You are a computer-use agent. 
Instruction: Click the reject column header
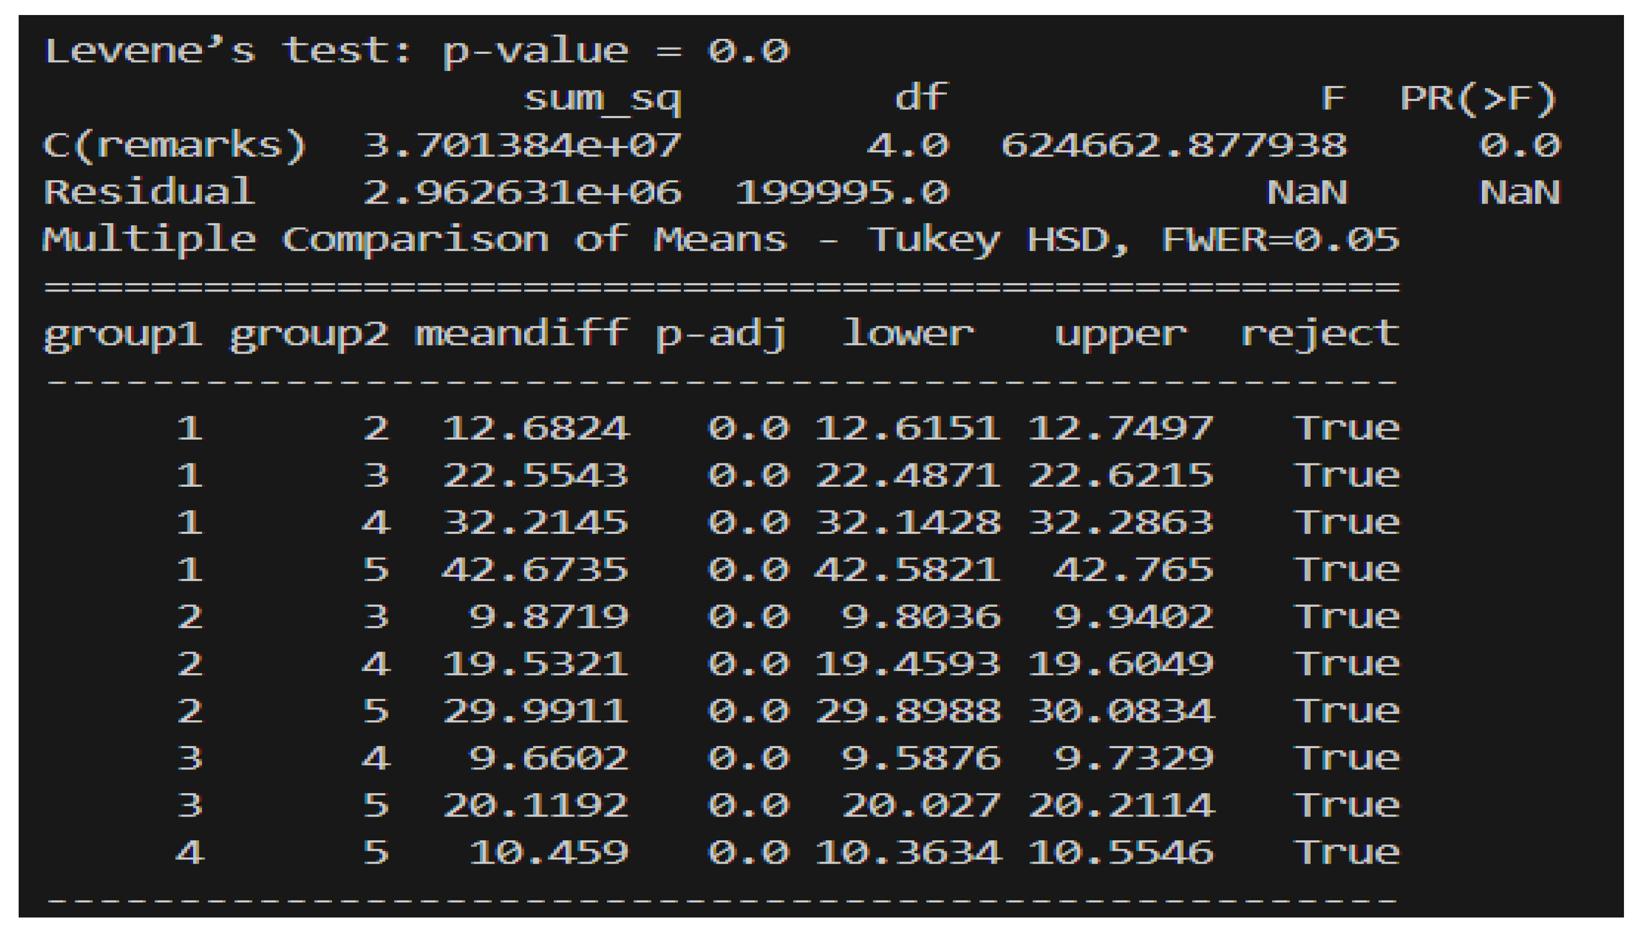1319,333
